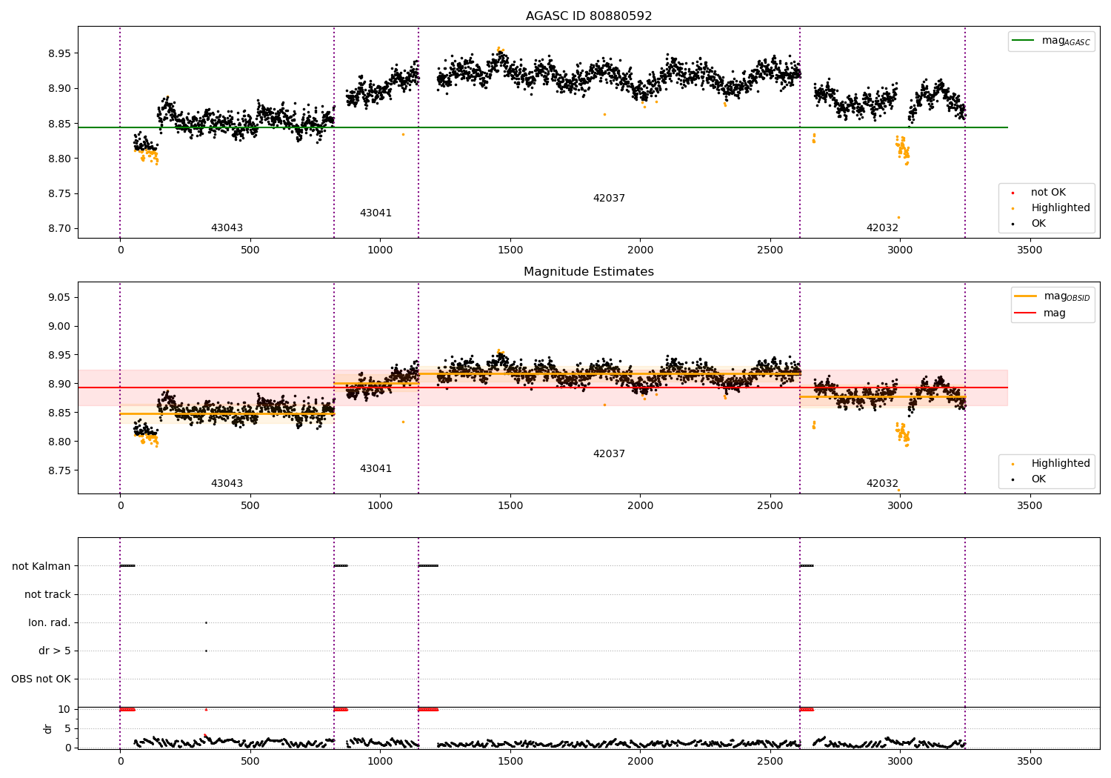Click the 'dr > 5' row label
This screenshot has width=1111, height=778.
tap(55, 651)
